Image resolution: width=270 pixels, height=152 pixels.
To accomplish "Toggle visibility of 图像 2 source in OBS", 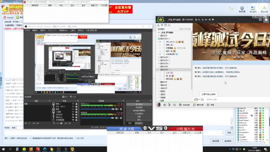I will (73, 104).
